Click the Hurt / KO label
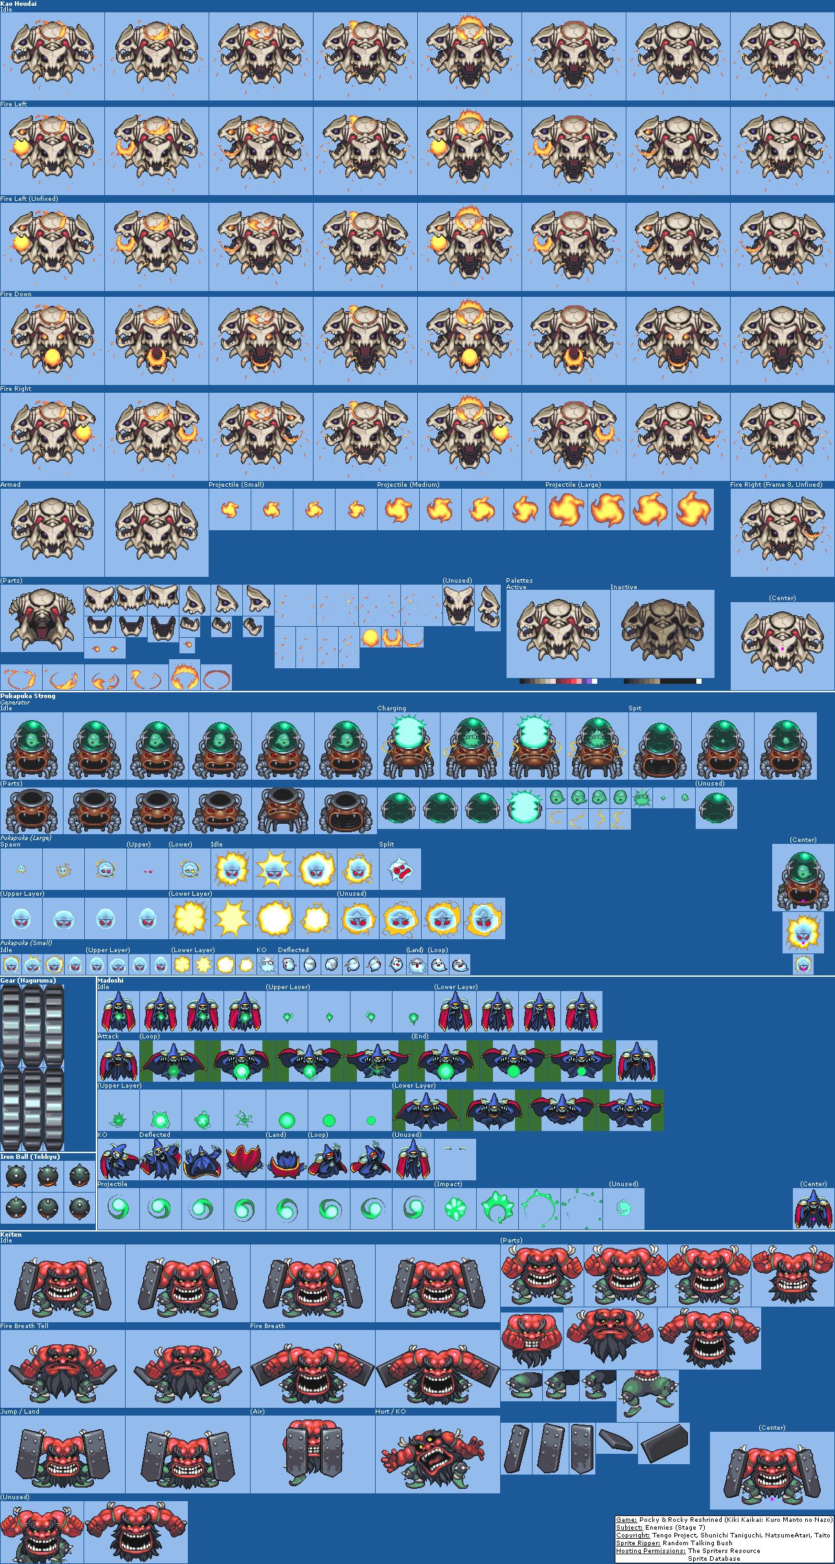 coord(391,1412)
